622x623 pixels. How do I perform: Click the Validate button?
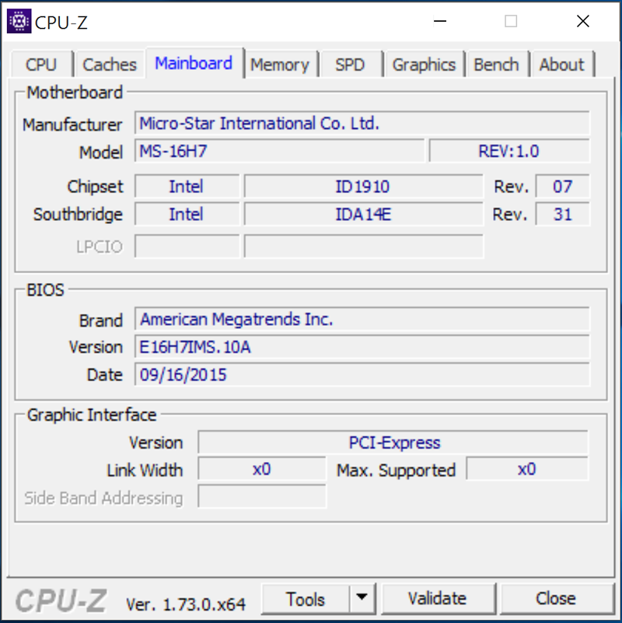[438, 599]
